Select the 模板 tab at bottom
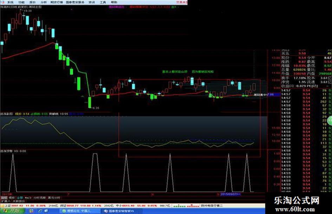This screenshot has width=332, height=214. [12, 198]
